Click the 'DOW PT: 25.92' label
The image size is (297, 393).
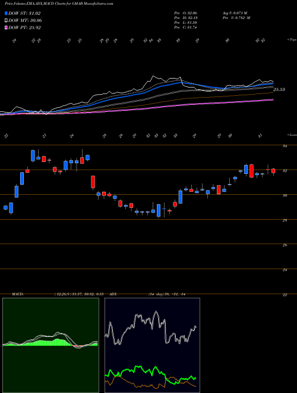click(x=24, y=28)
